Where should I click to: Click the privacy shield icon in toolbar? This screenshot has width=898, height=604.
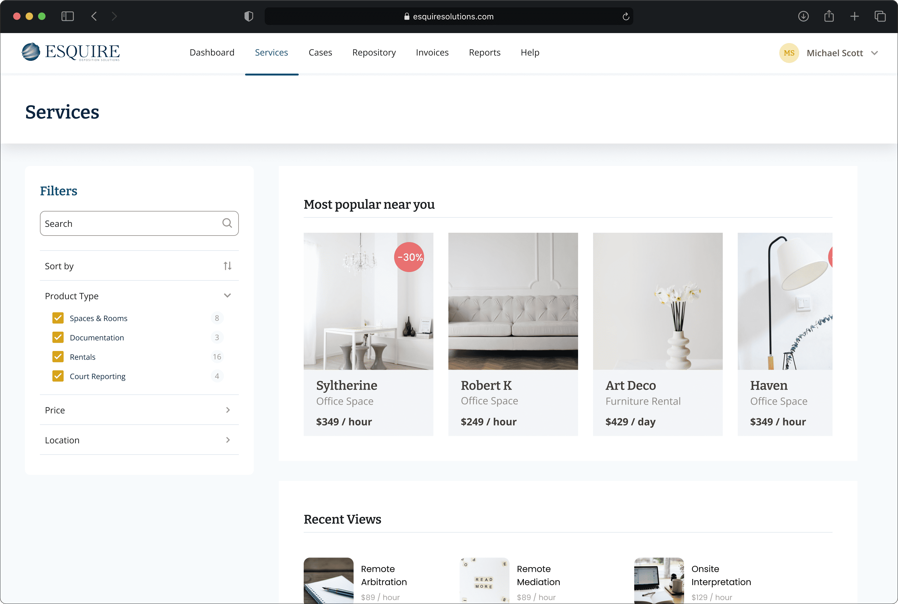(249, 16)
